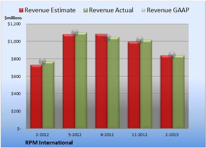Image resolution: width=206 pixels, height=148 pixels.
Task: Click the green actual bar for 11-2012
Action: click(x=146, y=84)
